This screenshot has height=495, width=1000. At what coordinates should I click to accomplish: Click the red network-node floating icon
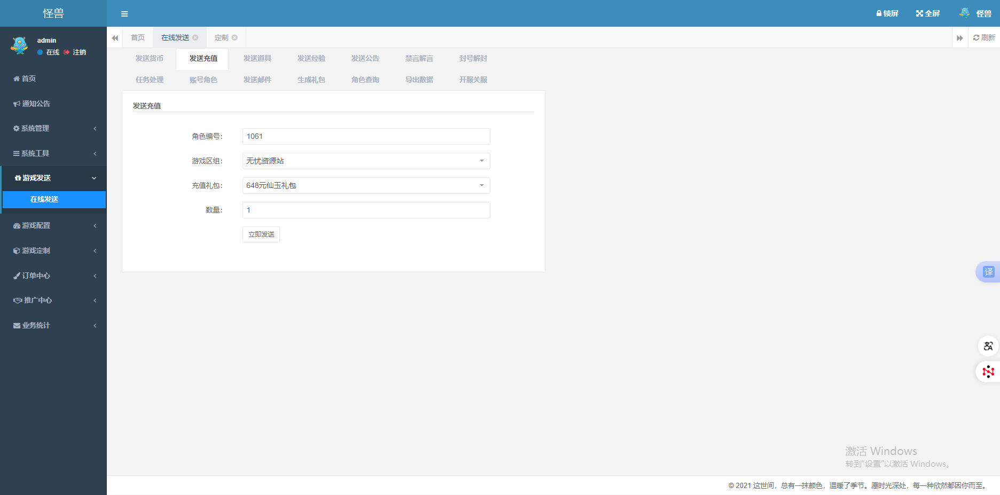pyautogui.click(x=988, y=372)
